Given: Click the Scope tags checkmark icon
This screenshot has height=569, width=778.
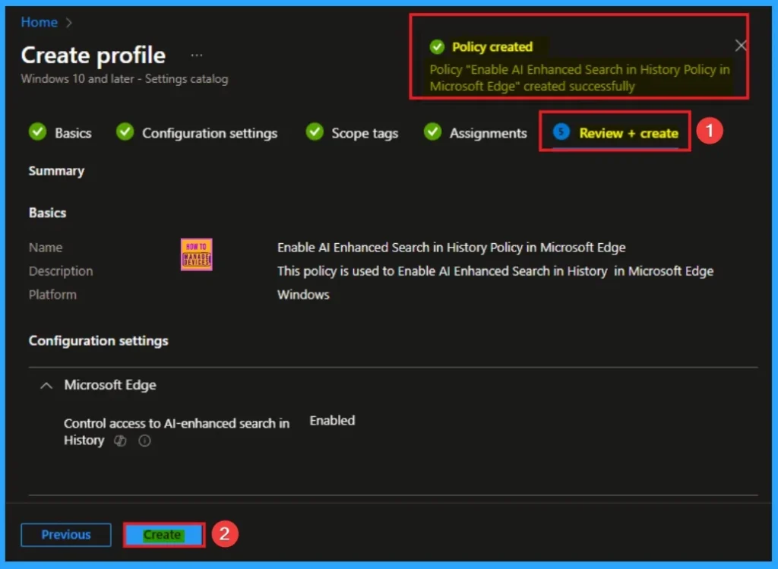Looking at the screenshot, I should point(315,132).
